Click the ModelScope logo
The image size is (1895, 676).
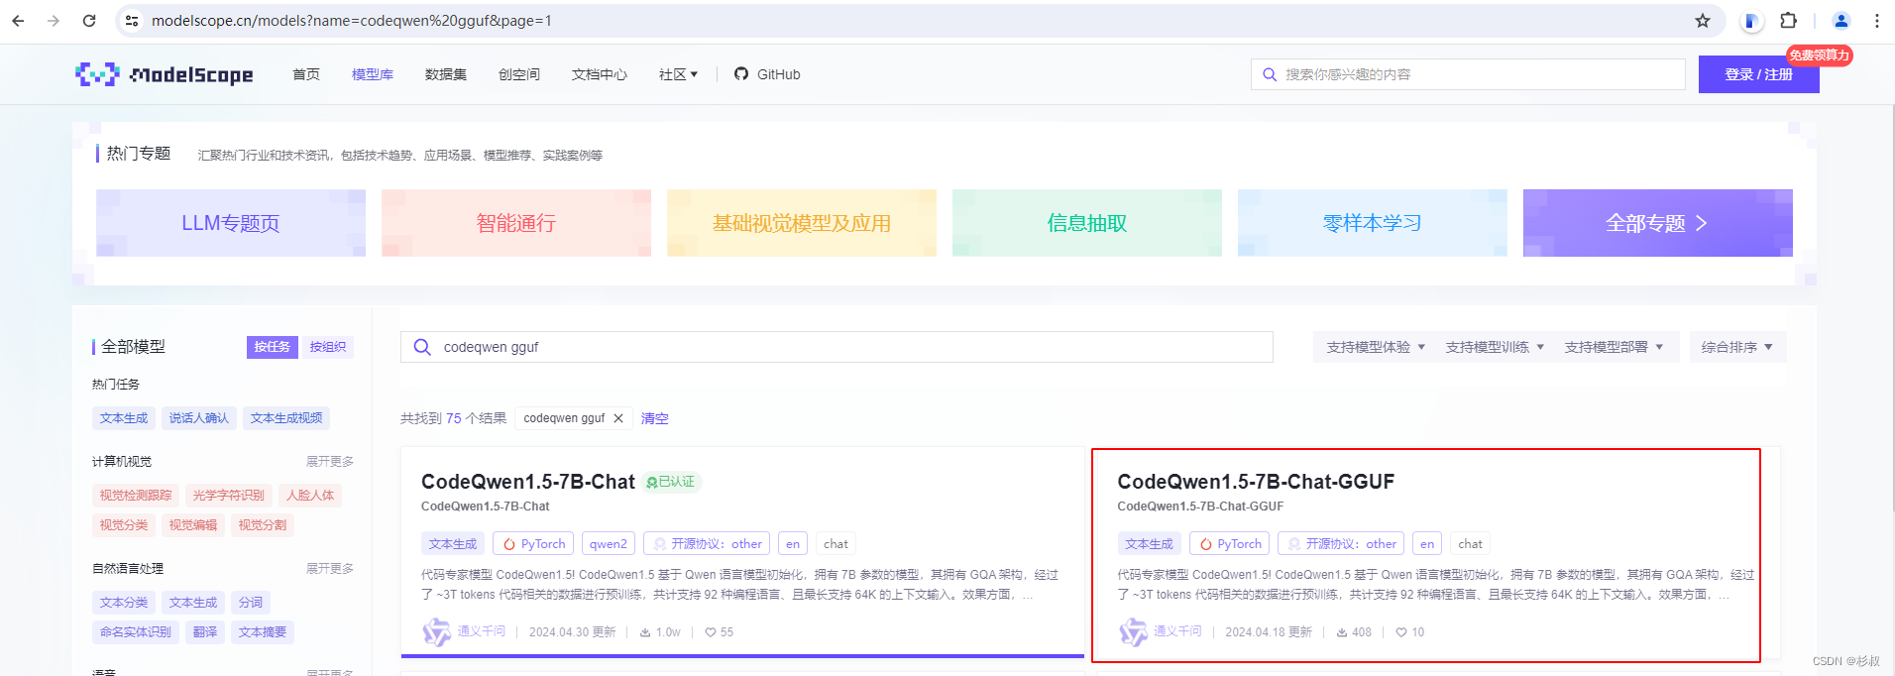[x=165, y=74]
